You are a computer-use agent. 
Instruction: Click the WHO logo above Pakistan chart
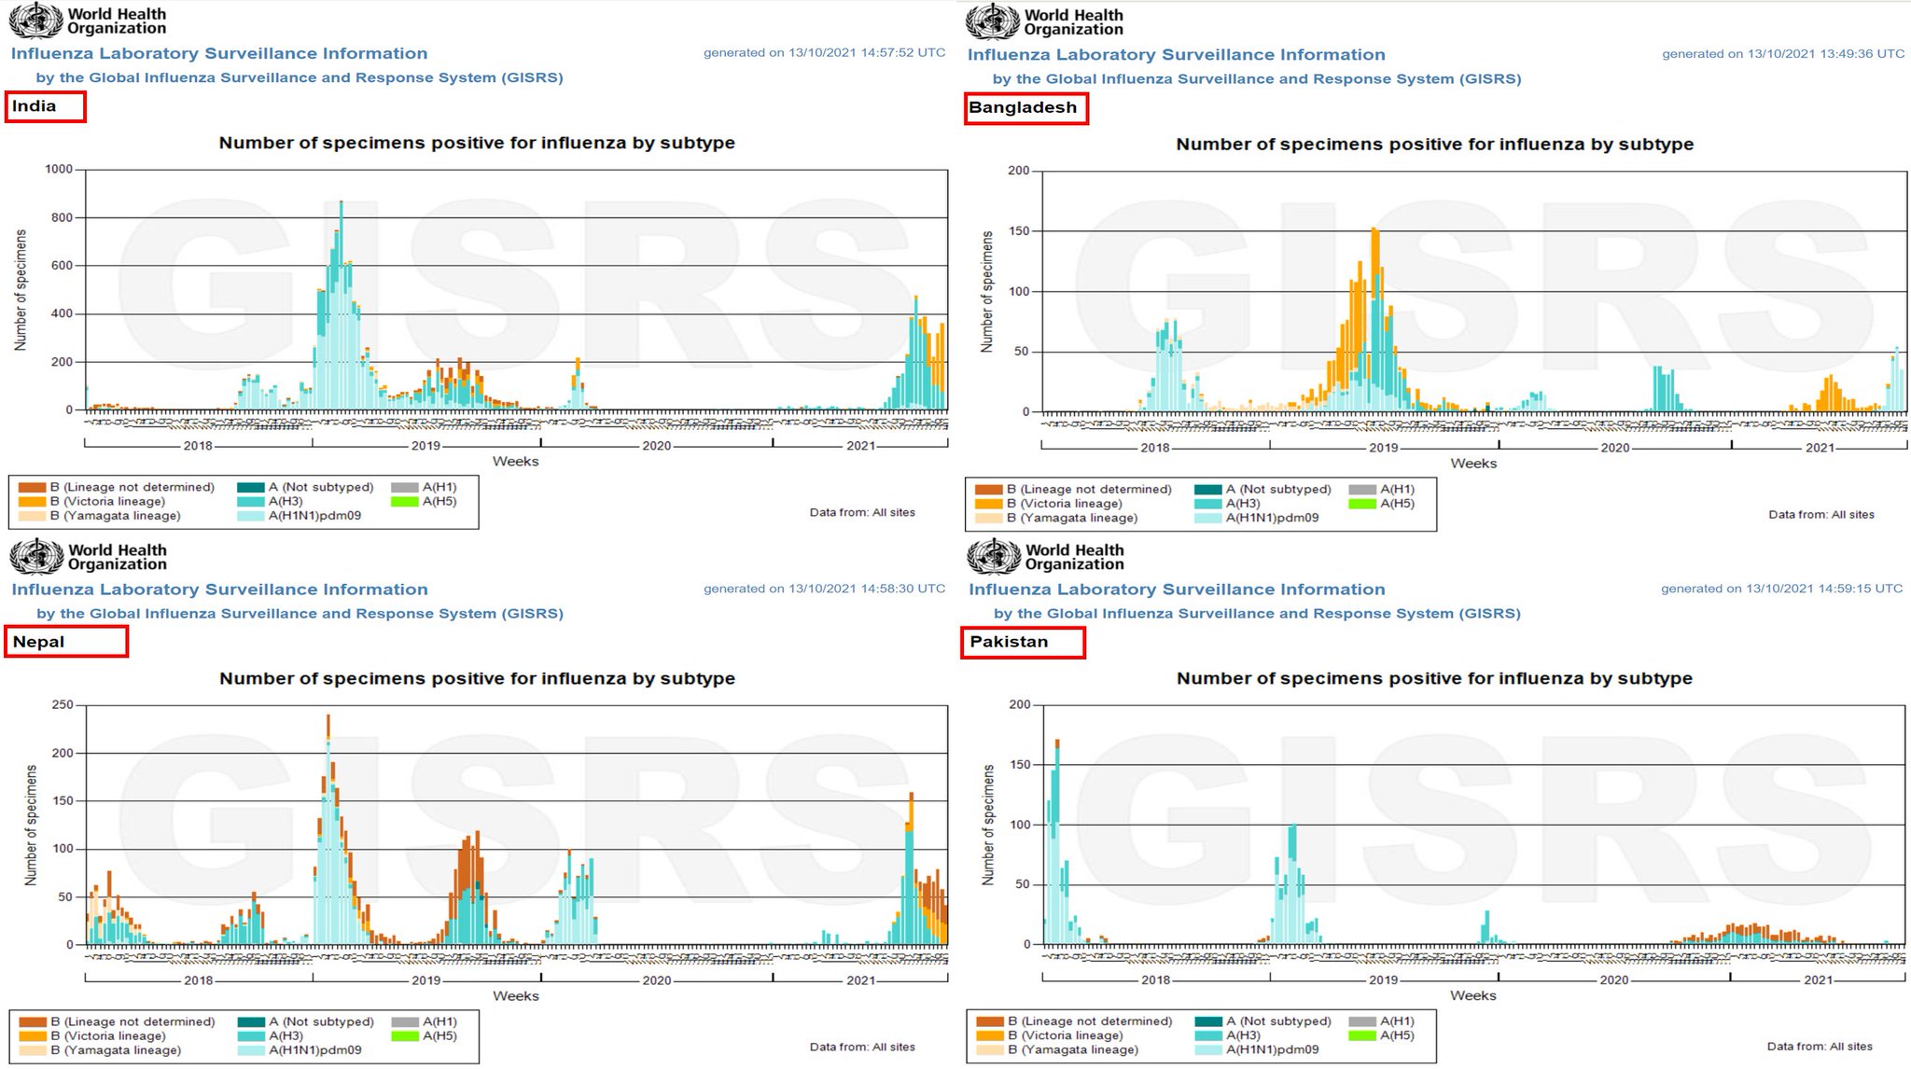point(993,556)
